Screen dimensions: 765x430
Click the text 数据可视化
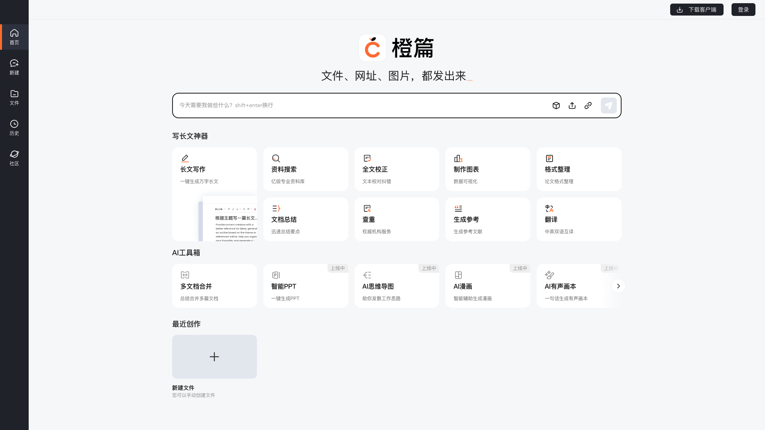465,182
